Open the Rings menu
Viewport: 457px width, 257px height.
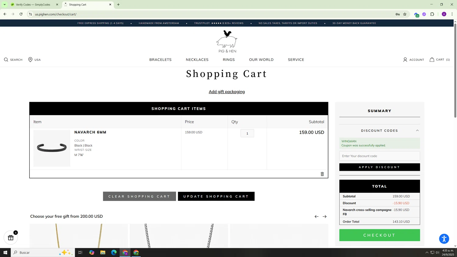click(229, 60)
